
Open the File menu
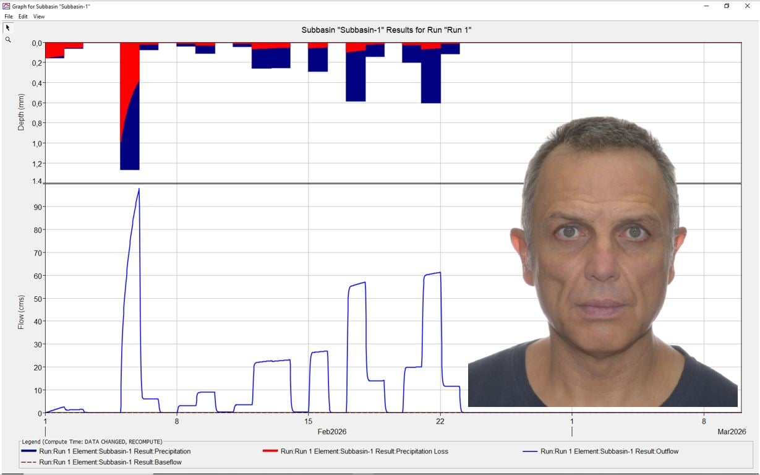point(8,17)
